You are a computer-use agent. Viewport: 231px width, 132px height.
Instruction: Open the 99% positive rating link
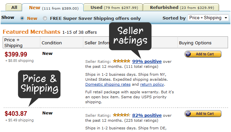(x=147, y=61)
